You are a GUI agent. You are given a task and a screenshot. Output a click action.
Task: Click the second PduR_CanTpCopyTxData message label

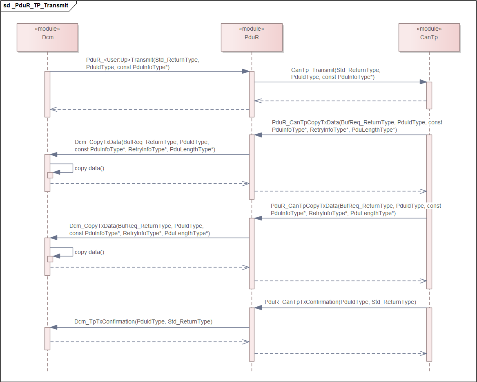(355, 209)
